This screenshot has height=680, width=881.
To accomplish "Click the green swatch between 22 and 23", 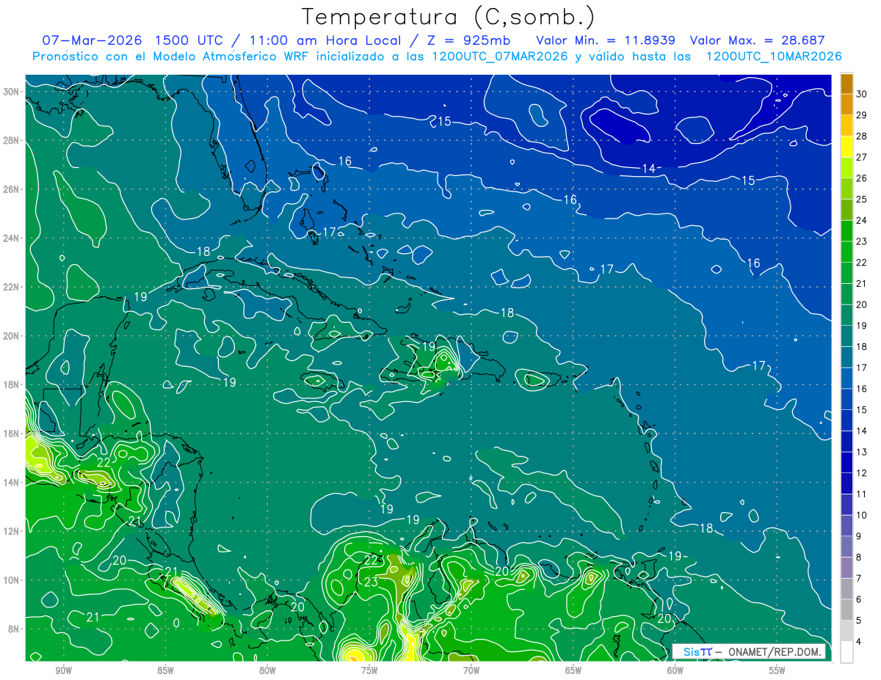I will [846, 252].
